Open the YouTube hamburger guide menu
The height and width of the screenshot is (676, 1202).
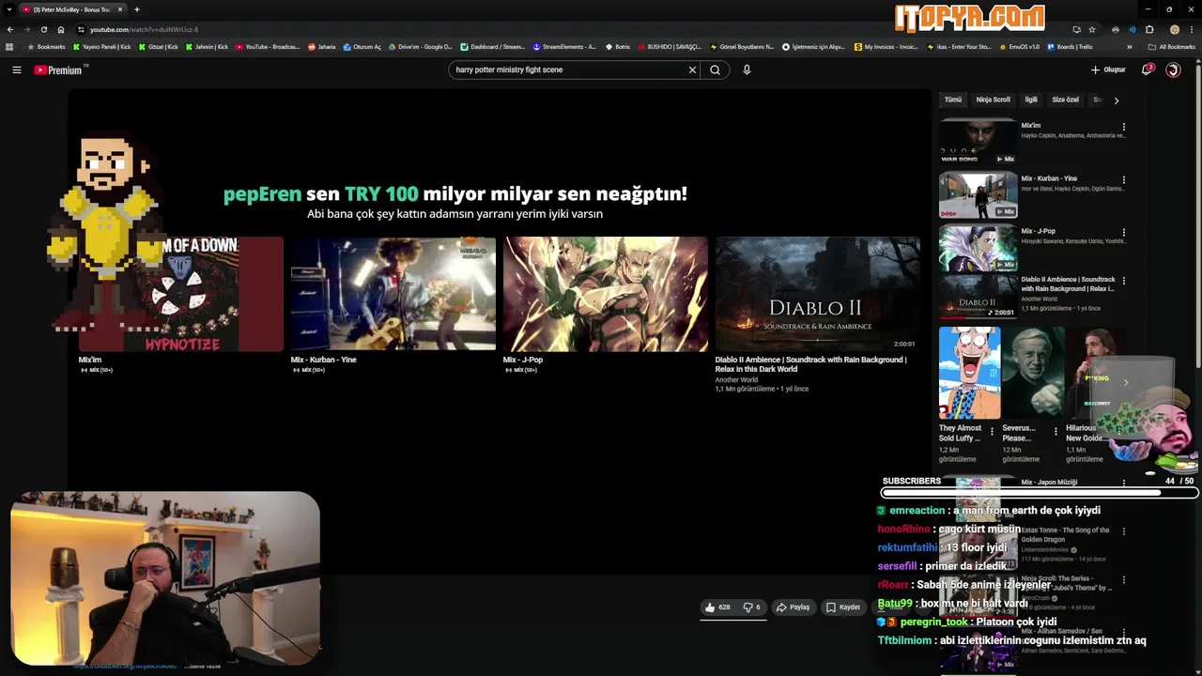16,69
